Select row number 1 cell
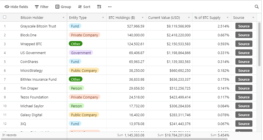The image size is (263, 140). 5,26
